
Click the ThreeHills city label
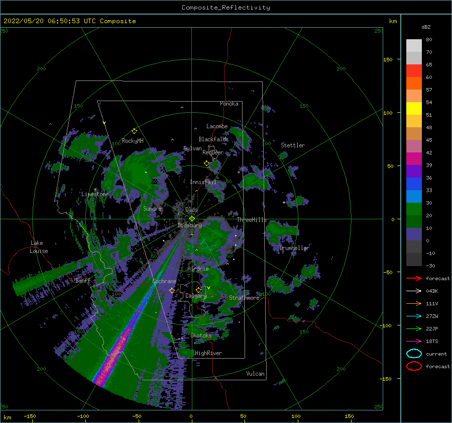(x=252, y=220)
